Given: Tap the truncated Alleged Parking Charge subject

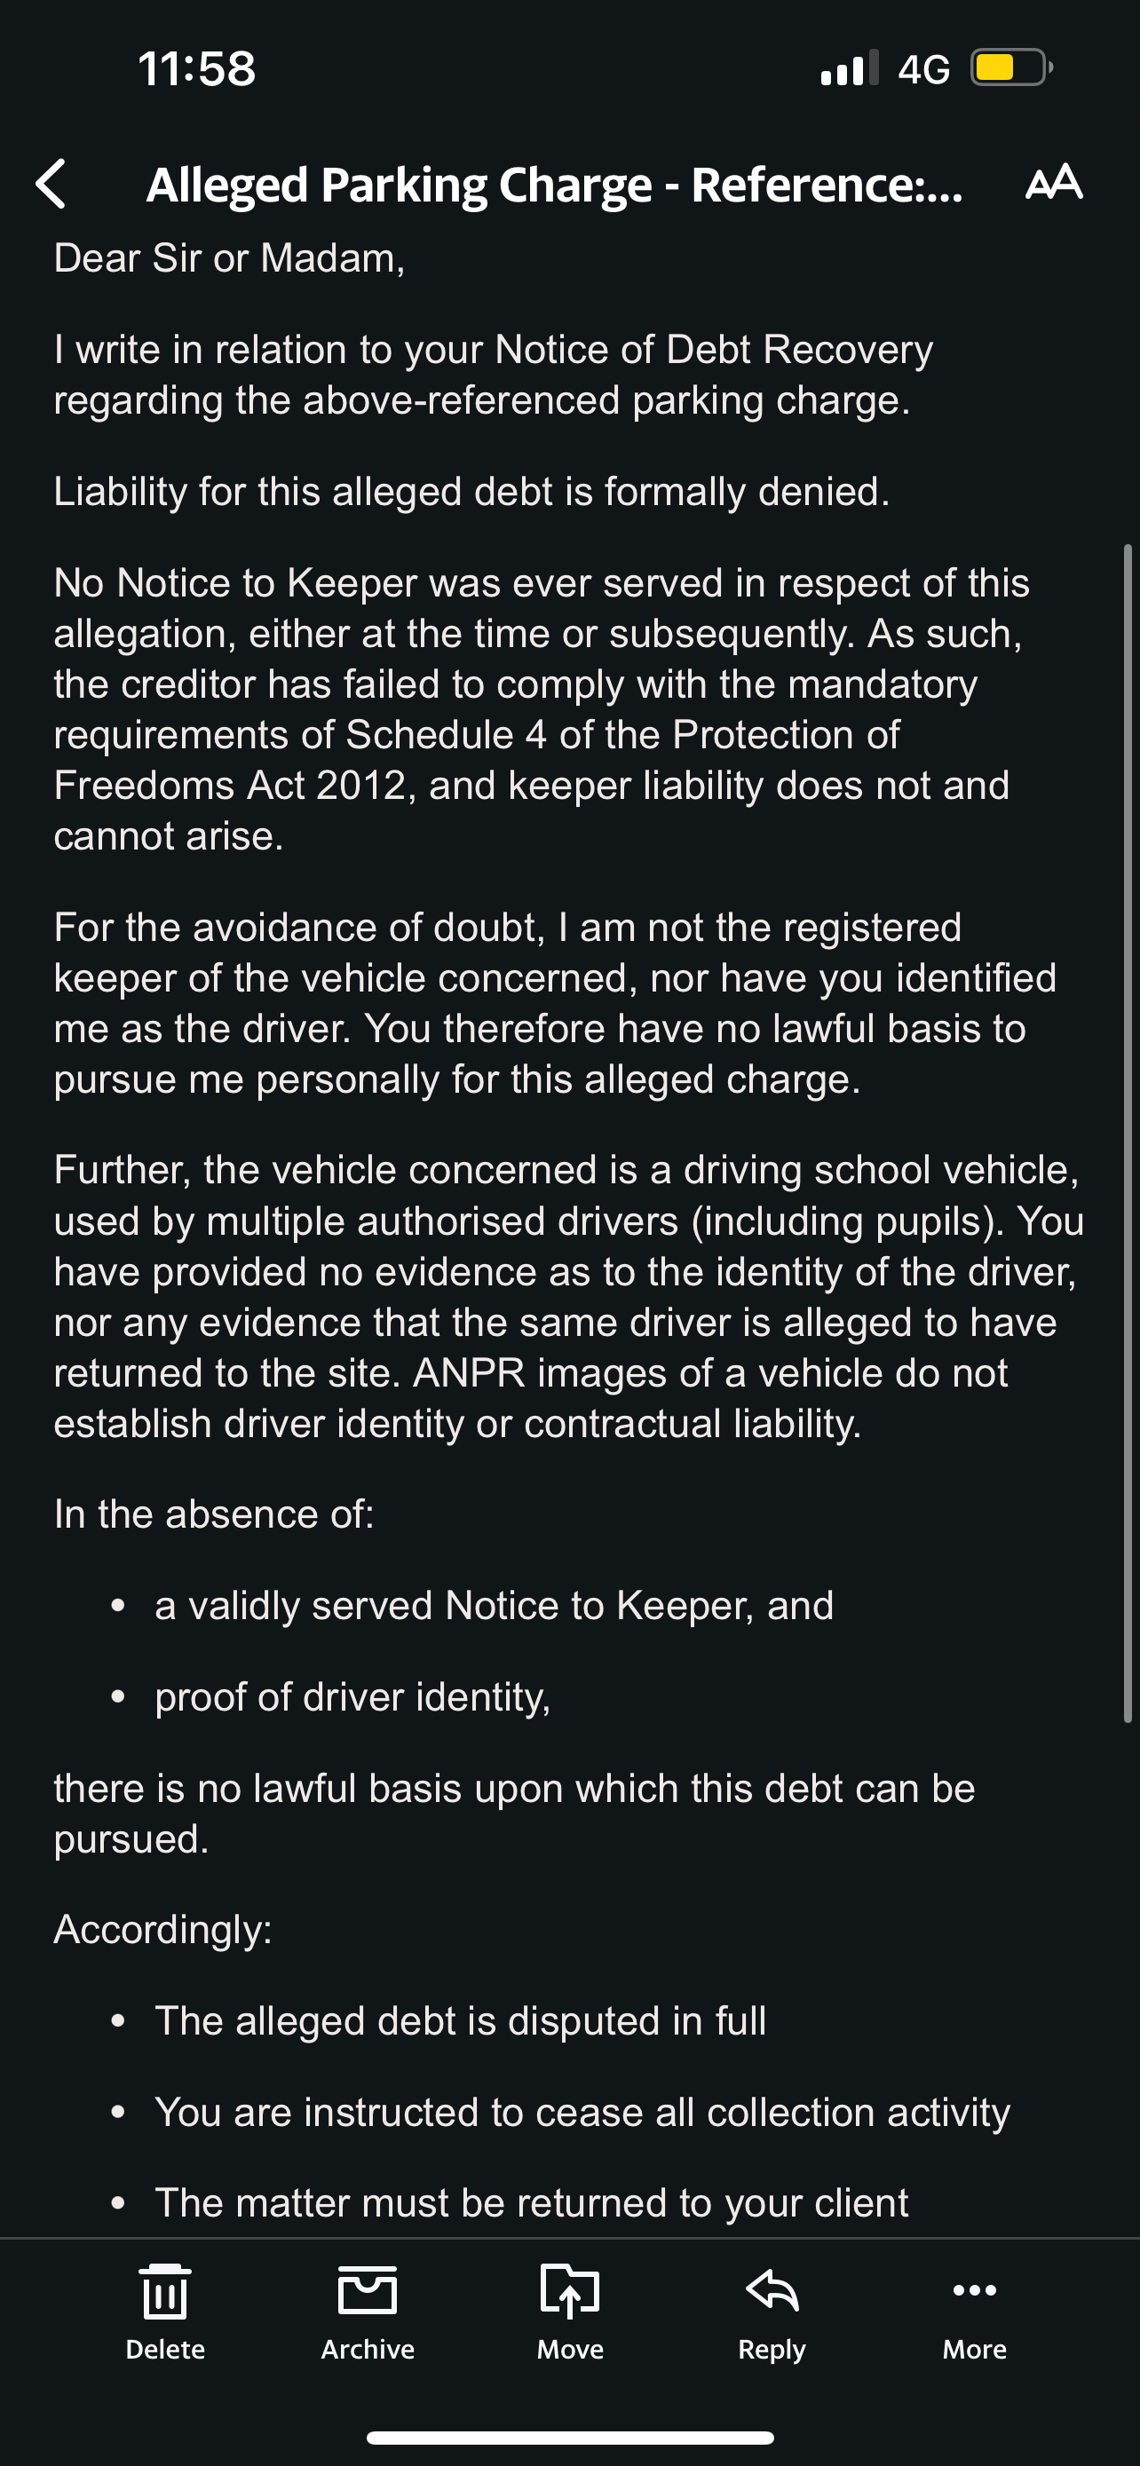Looking at the screenshot, I should point(553,184).
